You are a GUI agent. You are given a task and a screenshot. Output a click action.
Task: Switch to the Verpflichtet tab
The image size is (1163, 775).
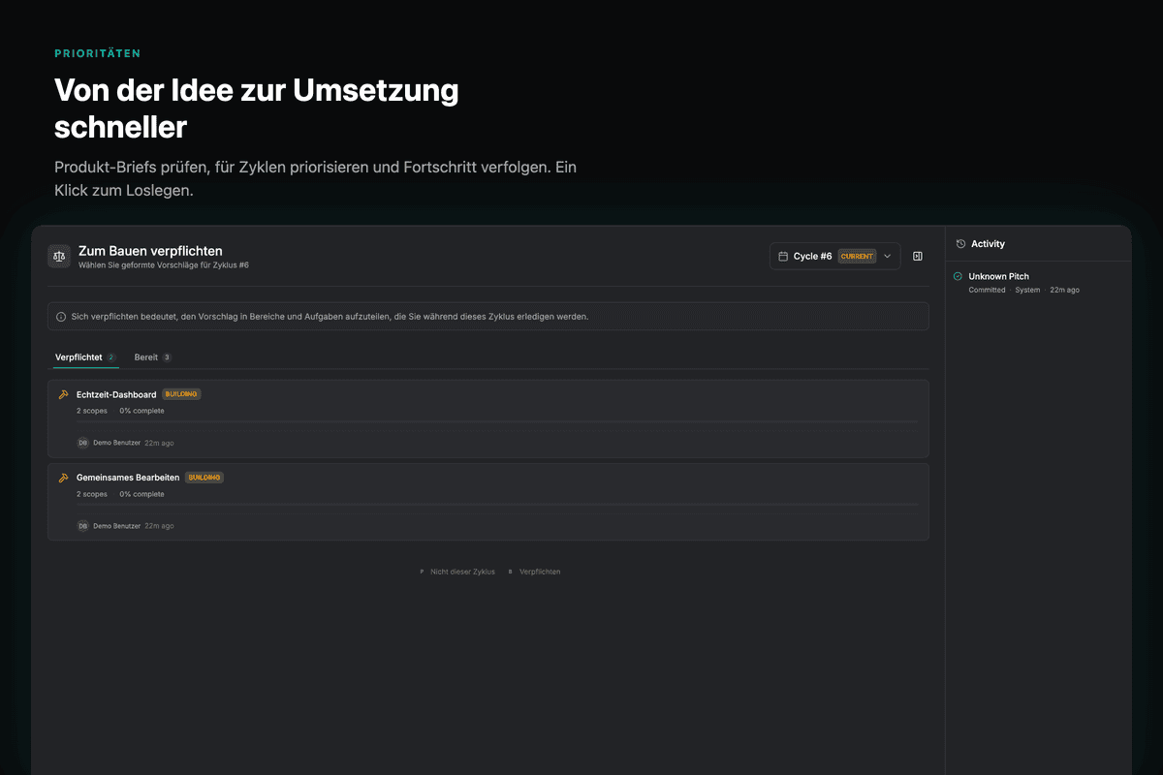[79, 357]
